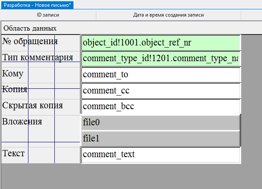Image resolution: width=262 pixels, height=189 pixels.
Task: Select the 'Кому' label
Action: click(13, 73)
